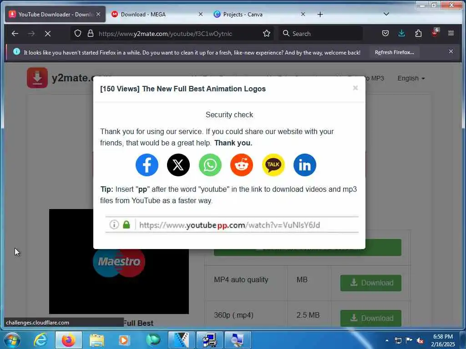Share via the KakaoTalk icon
The width and height of the screenshot is (466, 349).
[273, 165]
